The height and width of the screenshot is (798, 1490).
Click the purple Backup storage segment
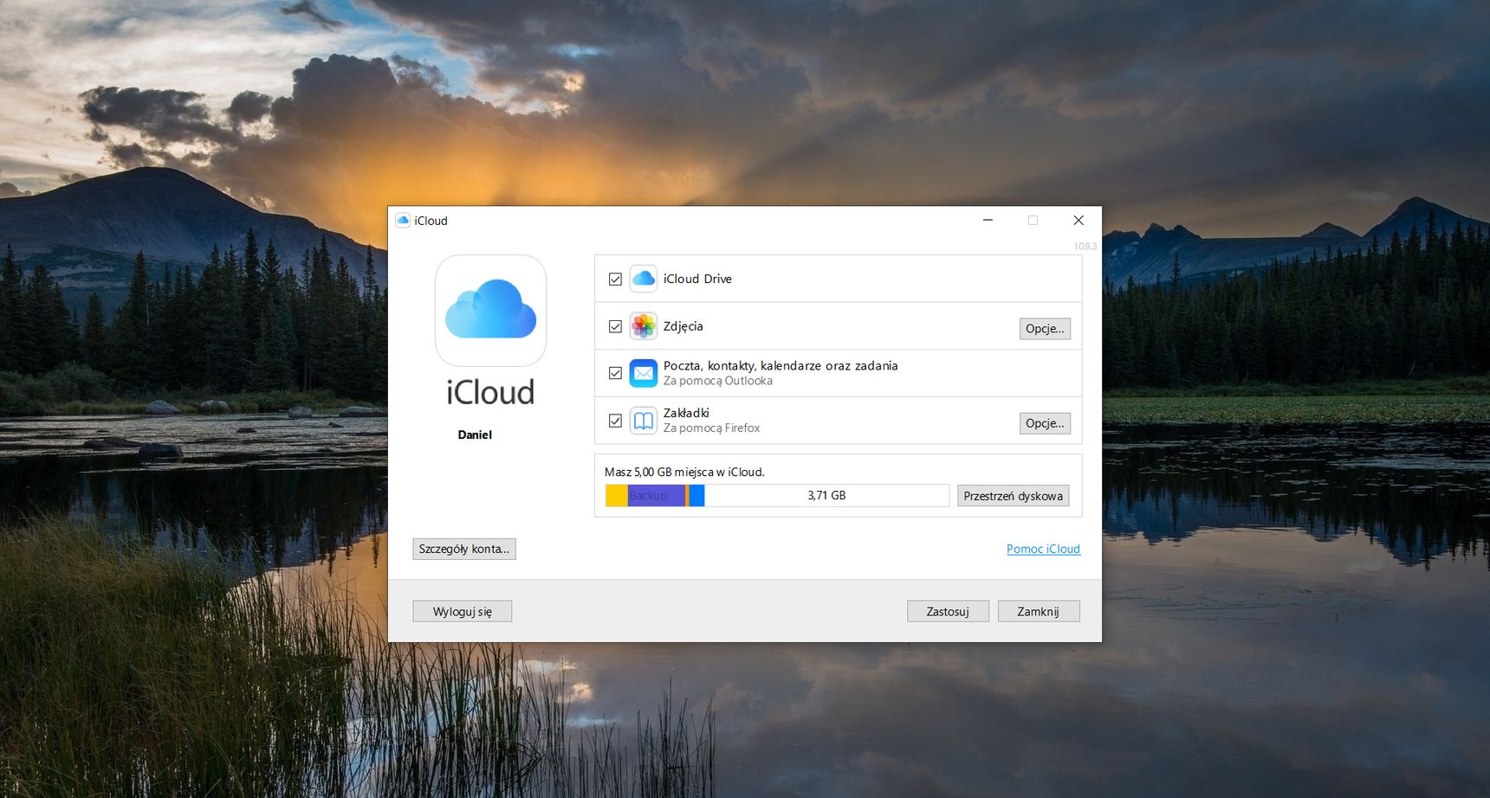[656, 495]
